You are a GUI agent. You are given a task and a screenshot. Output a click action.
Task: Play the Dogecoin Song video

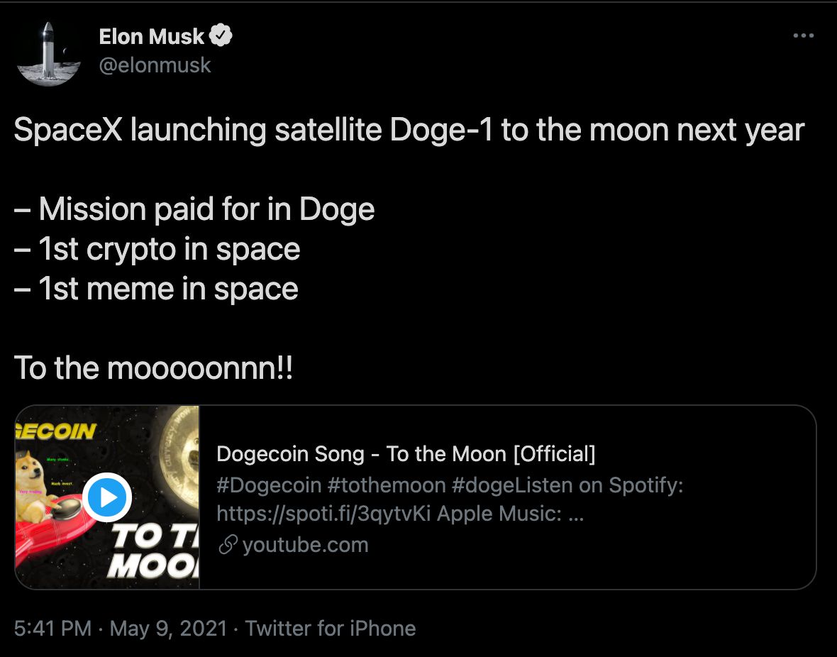[x=107, y=497]
